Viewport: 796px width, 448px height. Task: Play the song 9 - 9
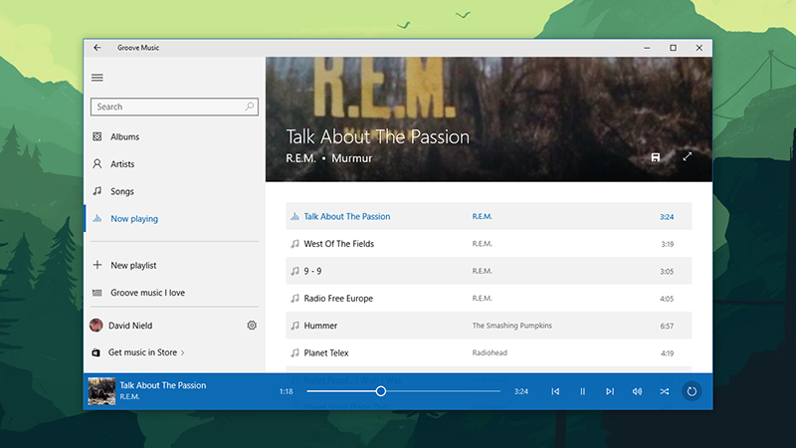[489, 271]
